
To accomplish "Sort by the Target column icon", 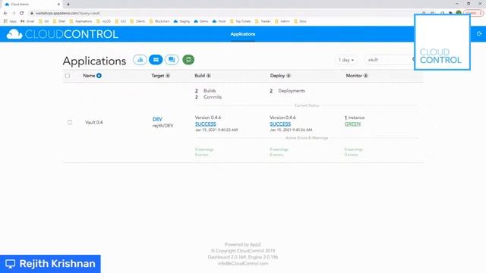I will 168,76.
